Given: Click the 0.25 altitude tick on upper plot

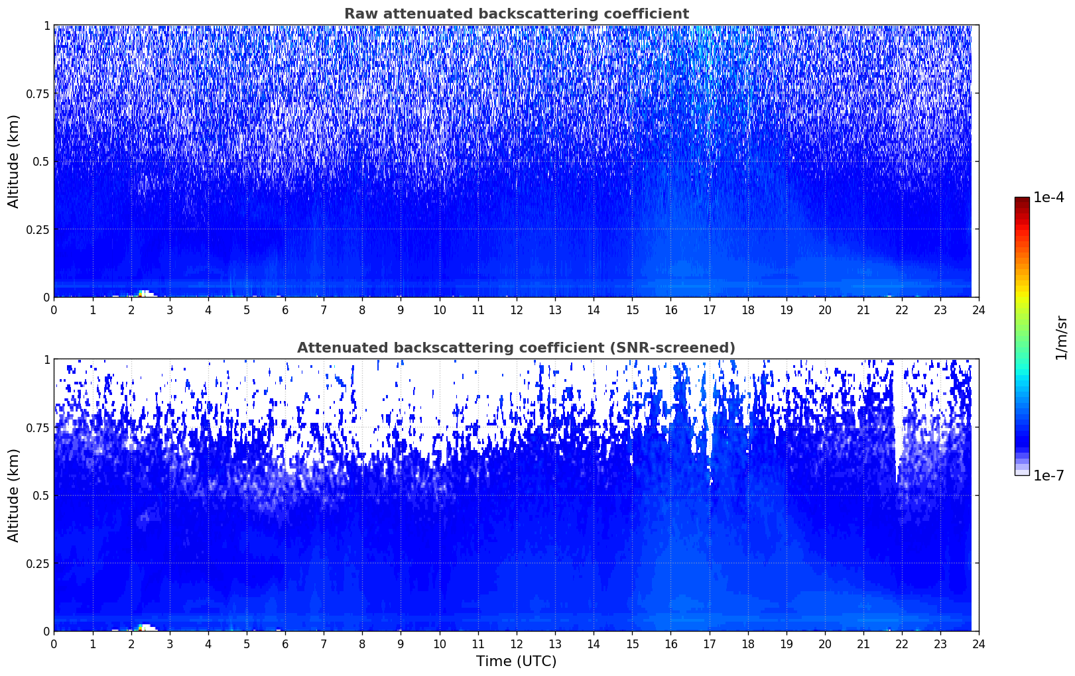Looking at the screenshot, I should click(38, 229).
